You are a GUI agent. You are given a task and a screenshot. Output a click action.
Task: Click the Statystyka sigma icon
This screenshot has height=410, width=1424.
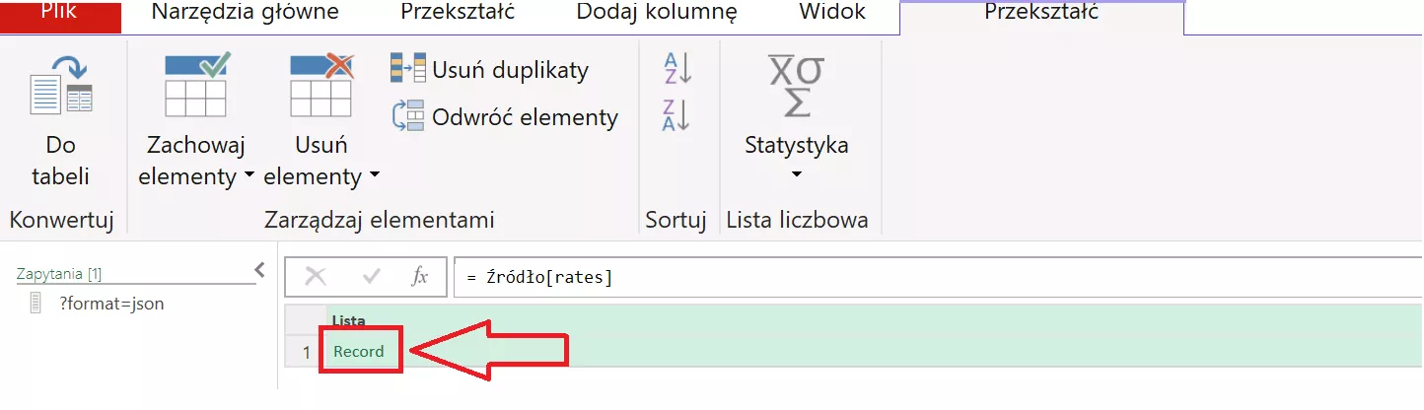796,87
